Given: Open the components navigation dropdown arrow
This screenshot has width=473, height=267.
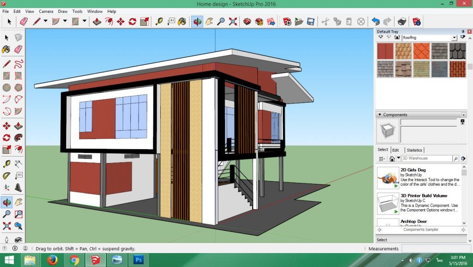Looking at the screenshot, I should tap(399, 158).
